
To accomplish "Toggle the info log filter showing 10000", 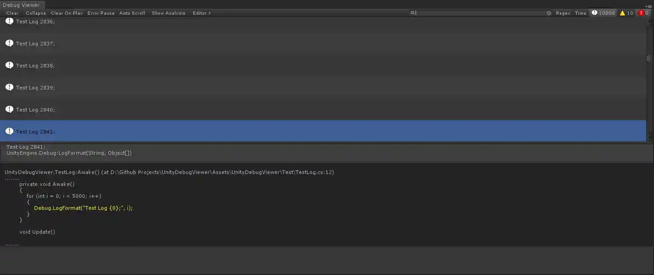I will tap(603, 13).
